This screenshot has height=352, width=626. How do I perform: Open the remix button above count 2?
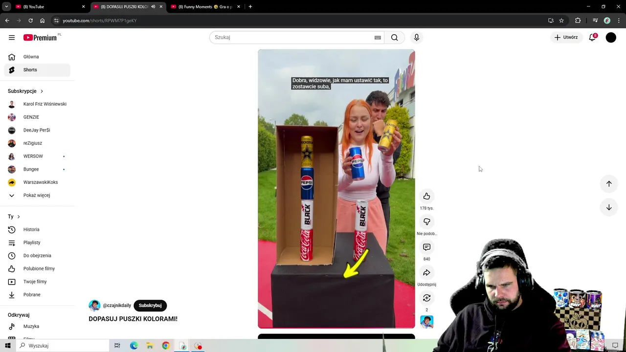coord(426,298)
